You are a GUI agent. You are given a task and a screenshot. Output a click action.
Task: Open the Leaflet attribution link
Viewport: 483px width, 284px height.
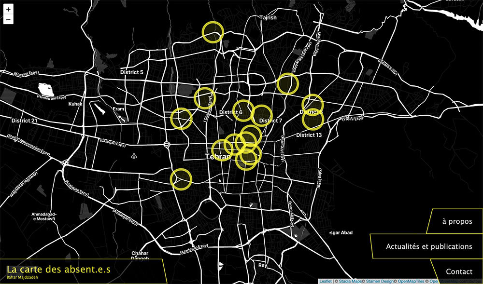pos(325,281)
